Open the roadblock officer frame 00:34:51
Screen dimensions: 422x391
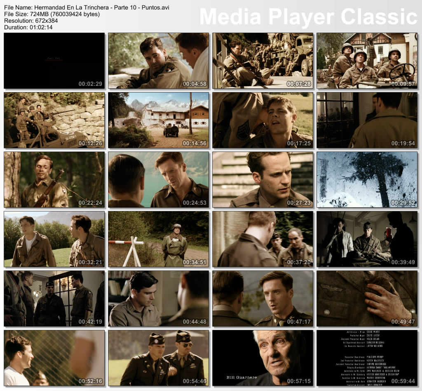[159, 239]
